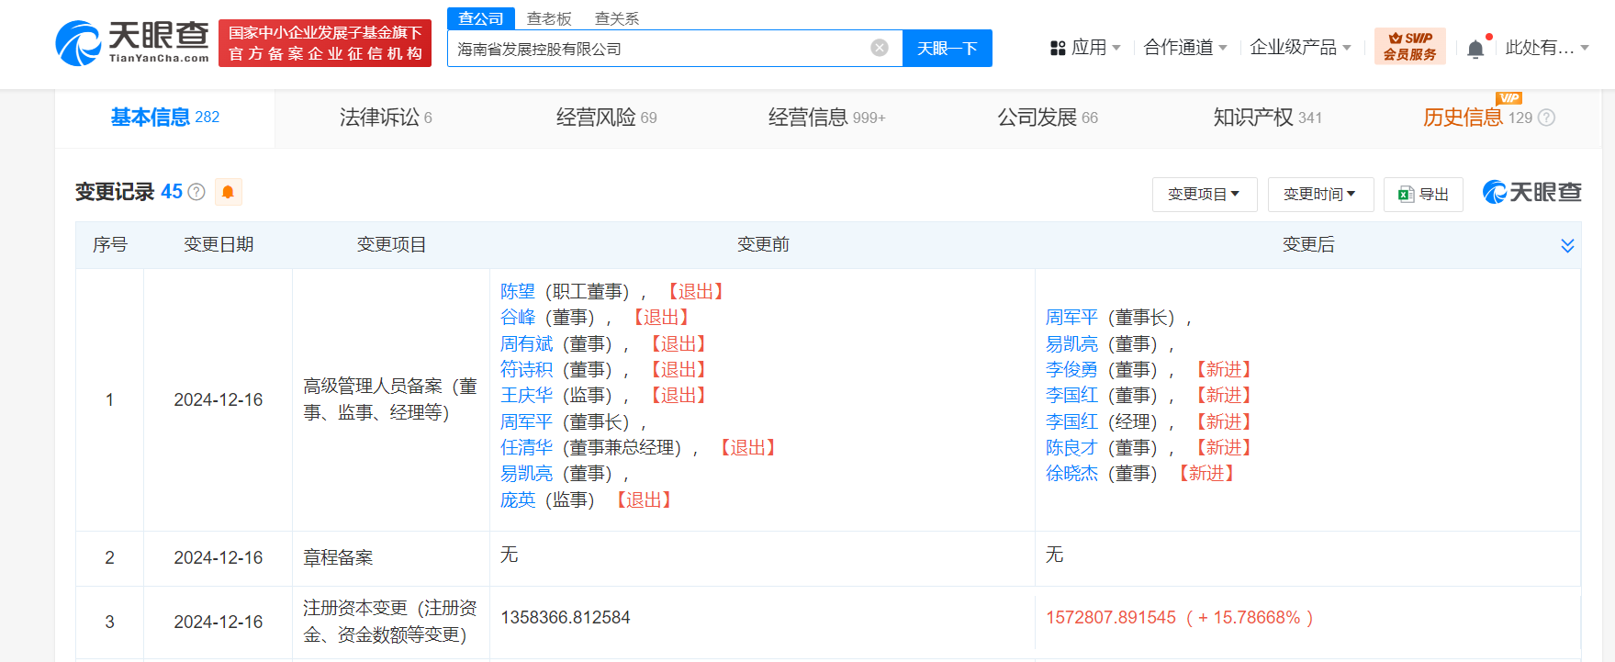This screenshot has height=662, width=1615.
Task: Open the 变更时间 filter dropdown
Action: tap(1320, 195)
